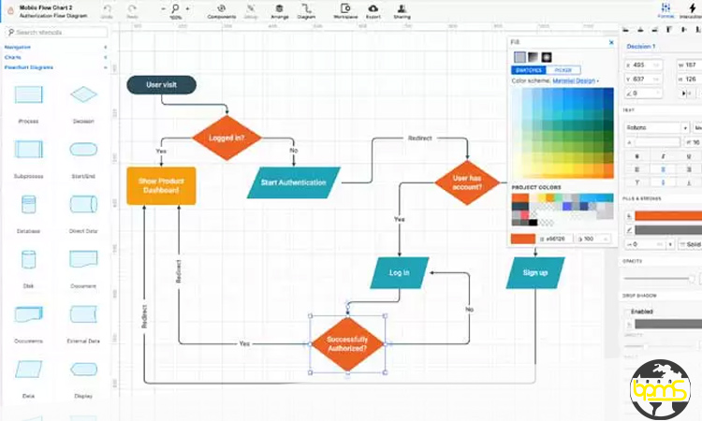Select the linear gradient fill type

point(534,57)
